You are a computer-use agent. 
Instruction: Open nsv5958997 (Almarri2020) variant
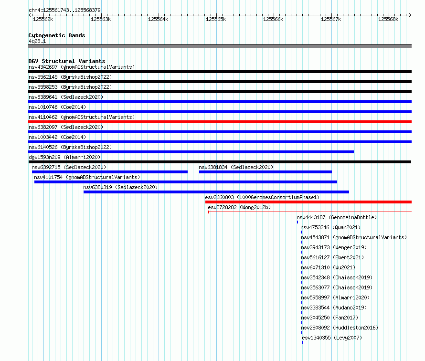335,297
